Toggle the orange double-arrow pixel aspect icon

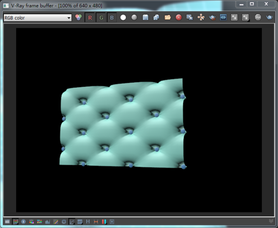pyautogui.click(x=96, y=222)
